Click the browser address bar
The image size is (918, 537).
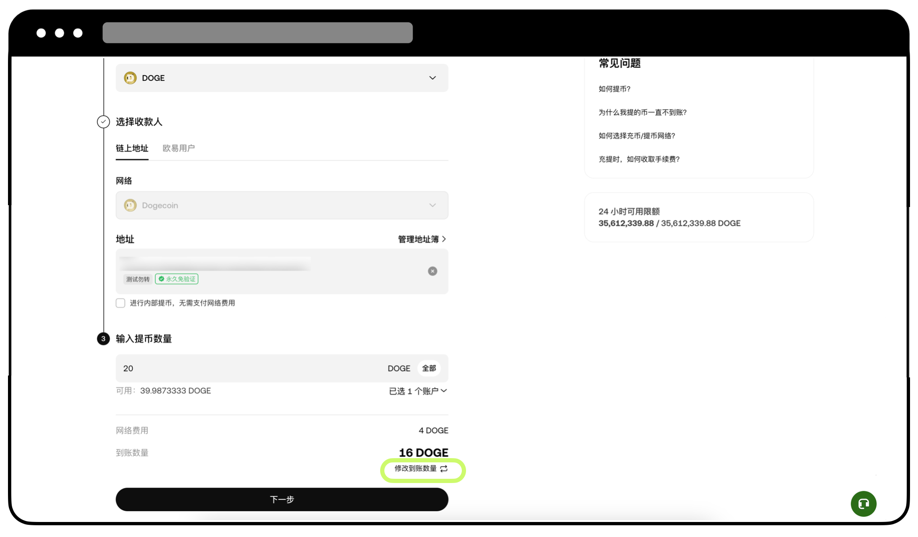[x=257, y=33]
